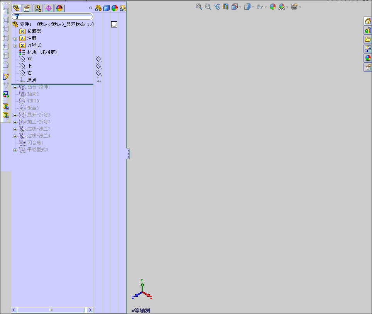372x314 pixels.
Task: Switch to the DisplayManager tab
Action: pos(59,8)
